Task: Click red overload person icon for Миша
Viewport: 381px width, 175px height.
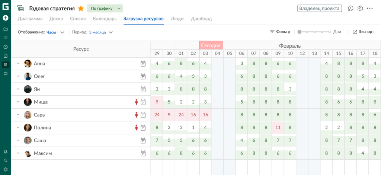Action: [136, 102]
